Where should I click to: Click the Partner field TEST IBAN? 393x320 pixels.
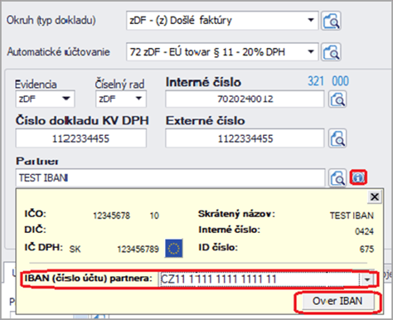[x=170, y=177]
